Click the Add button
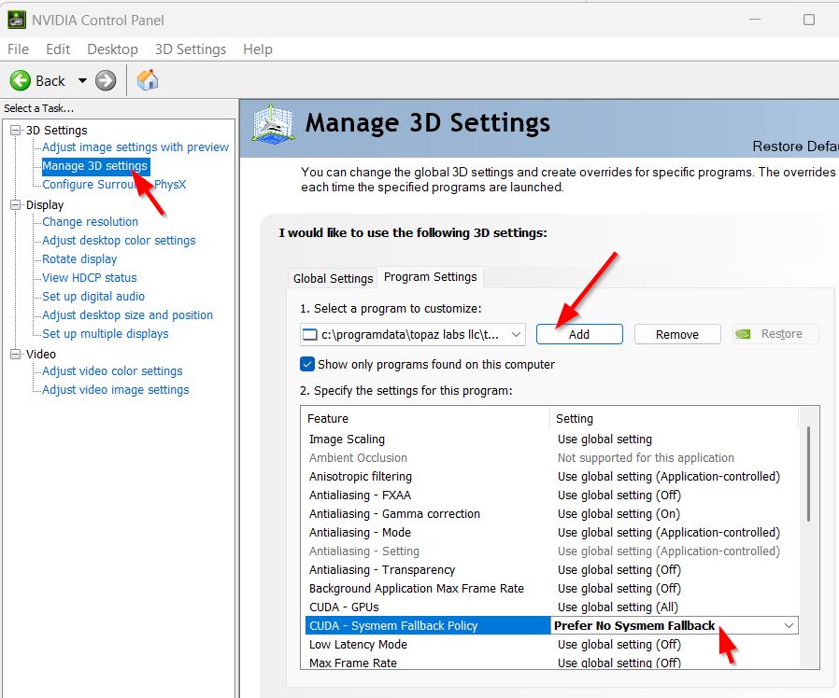Viewport: 839px width, 698px height. click(579, 333)
